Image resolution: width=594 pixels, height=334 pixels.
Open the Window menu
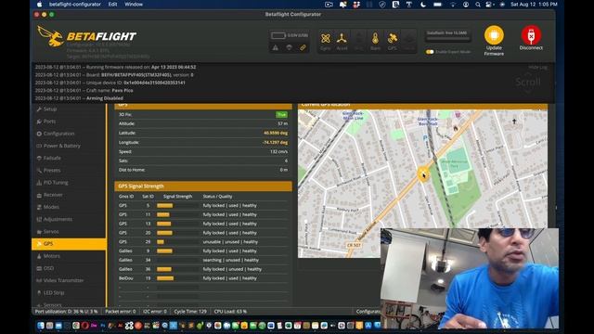pos(134,4)
